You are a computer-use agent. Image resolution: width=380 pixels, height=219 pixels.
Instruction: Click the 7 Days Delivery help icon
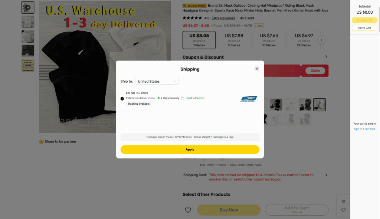click(x=182, y=98)
